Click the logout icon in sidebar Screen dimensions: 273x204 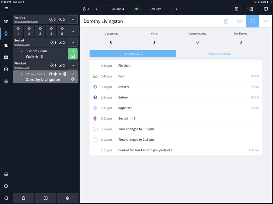[x=6, y=198]
